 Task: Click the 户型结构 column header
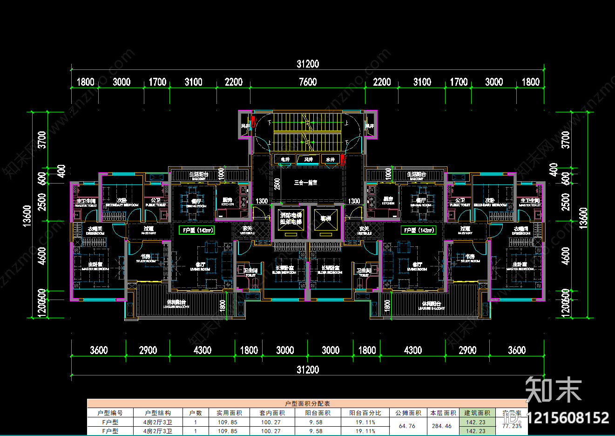[158, 413]
